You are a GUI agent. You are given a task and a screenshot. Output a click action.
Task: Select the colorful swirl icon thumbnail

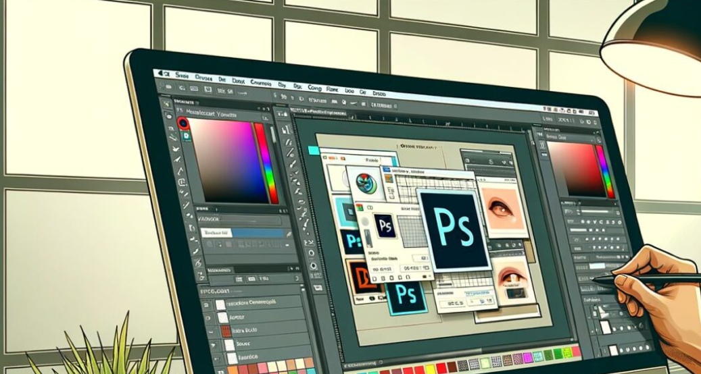(x=366, y=183)
